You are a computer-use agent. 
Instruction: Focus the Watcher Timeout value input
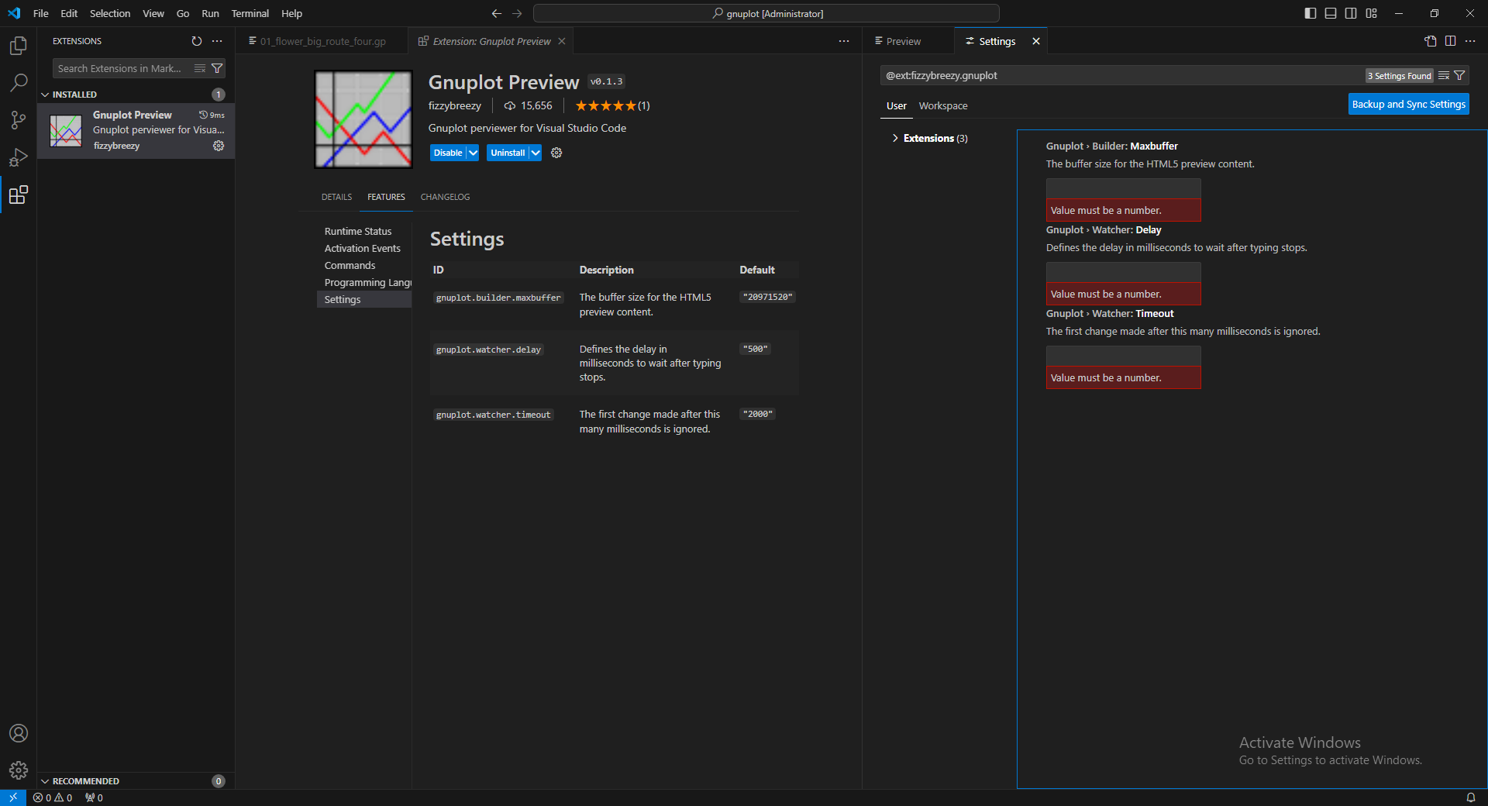pos(1123,356)
